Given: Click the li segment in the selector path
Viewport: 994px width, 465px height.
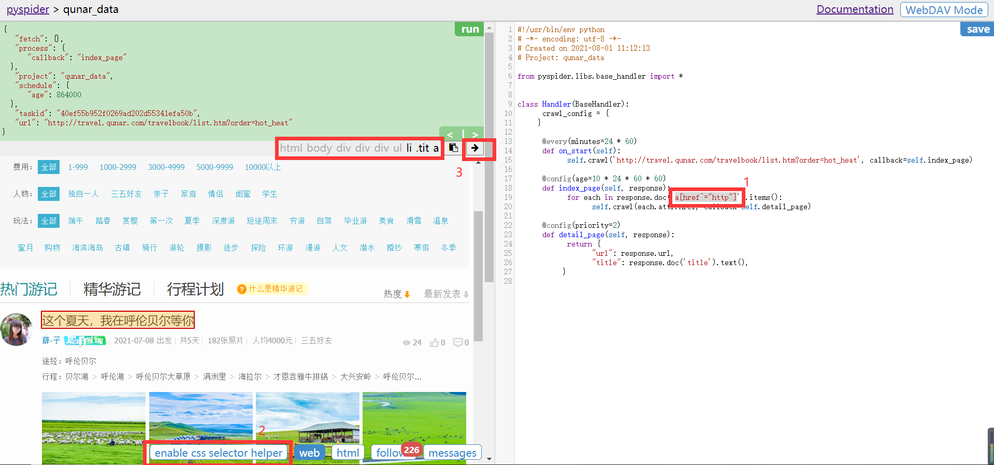Looking at the screenshot, I should pos(409,148).
